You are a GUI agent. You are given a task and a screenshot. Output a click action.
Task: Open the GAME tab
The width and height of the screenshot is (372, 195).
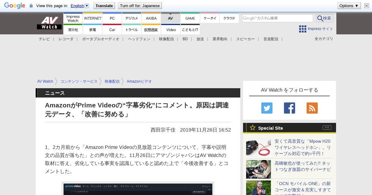click(x=190, y=18)
